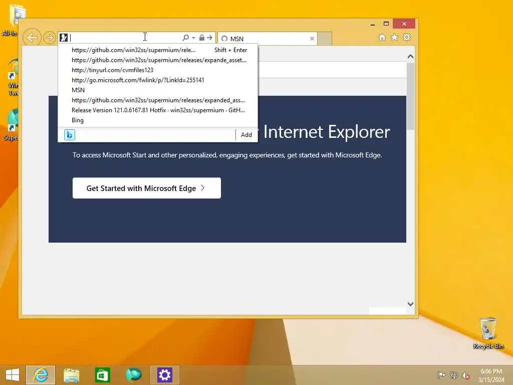The height and width of the screenshot is (385, 513).
Task: Click Action Center flag tray icon
Action: coord(442,375)
